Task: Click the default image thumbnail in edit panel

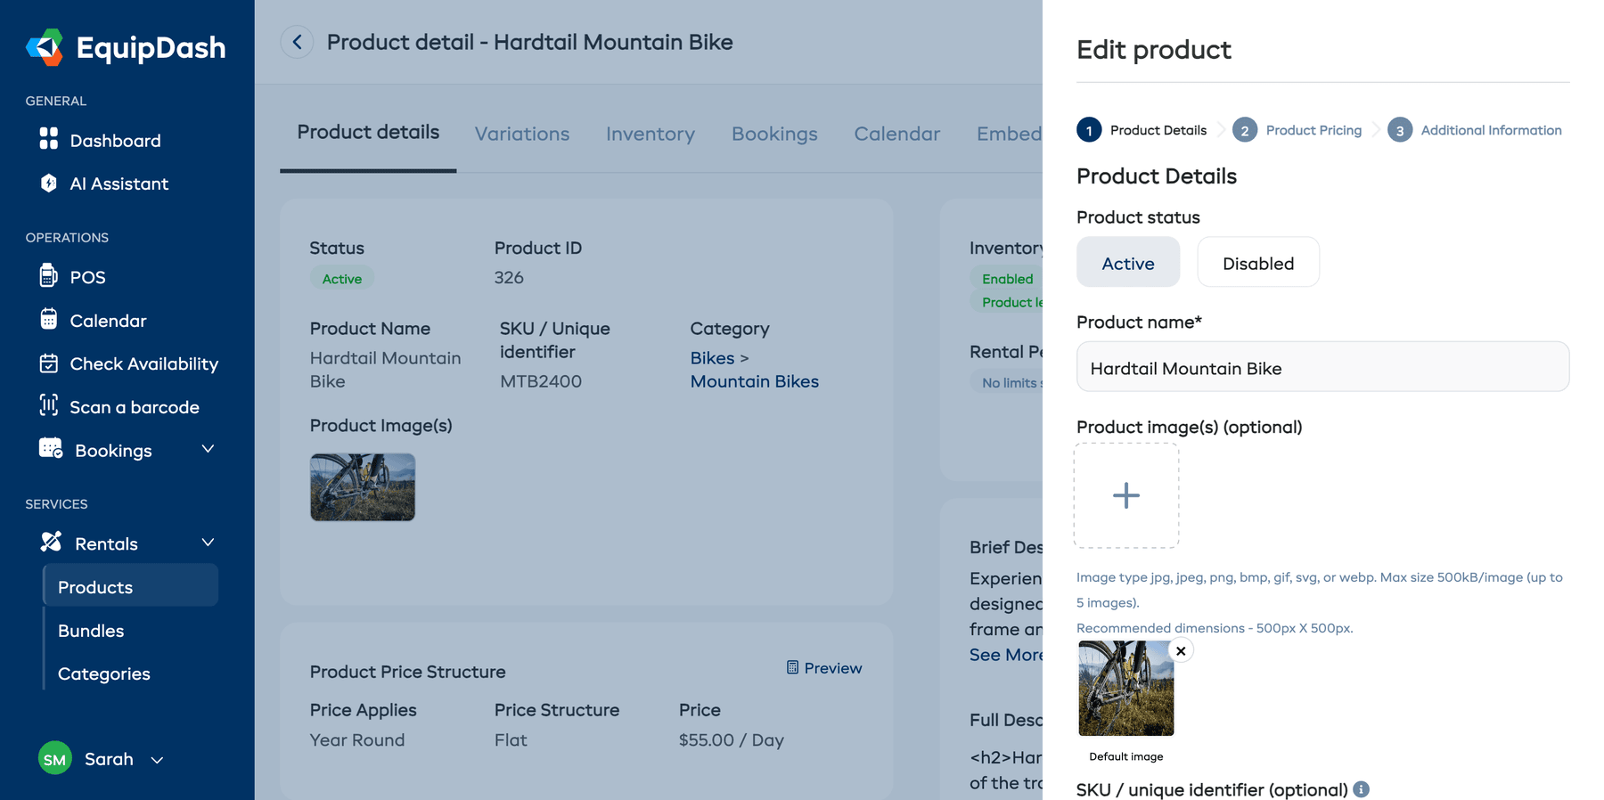Action: (x=1126, y=689)
